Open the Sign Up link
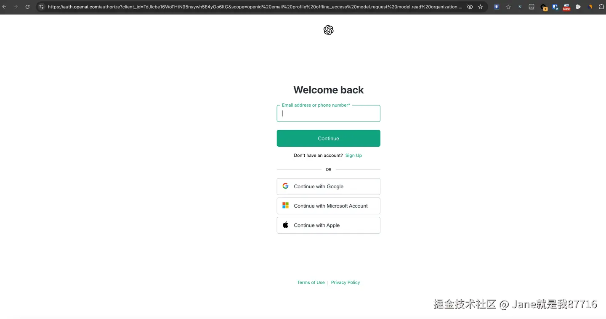This screenshot has height=319, width=606. point(353,156)
